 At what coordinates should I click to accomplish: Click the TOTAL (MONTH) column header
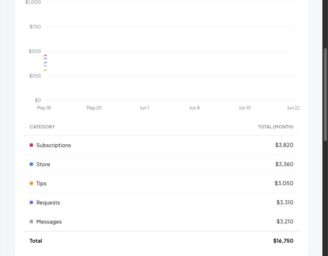[275, 127]
